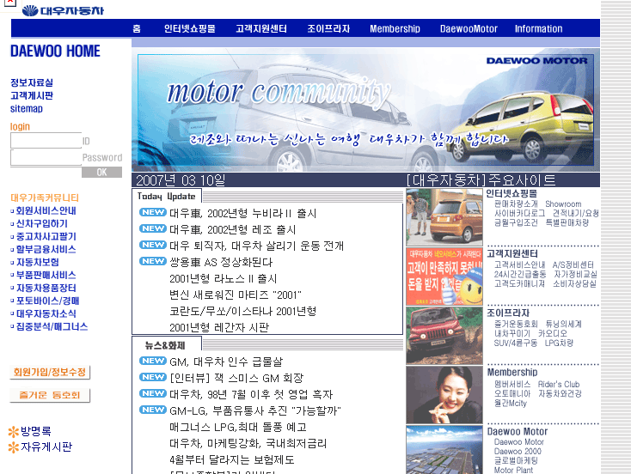This screenshot has width=631, height=474.
Task: Click the broken image icon at top-left corner
Action: click(x=9, y=3)
